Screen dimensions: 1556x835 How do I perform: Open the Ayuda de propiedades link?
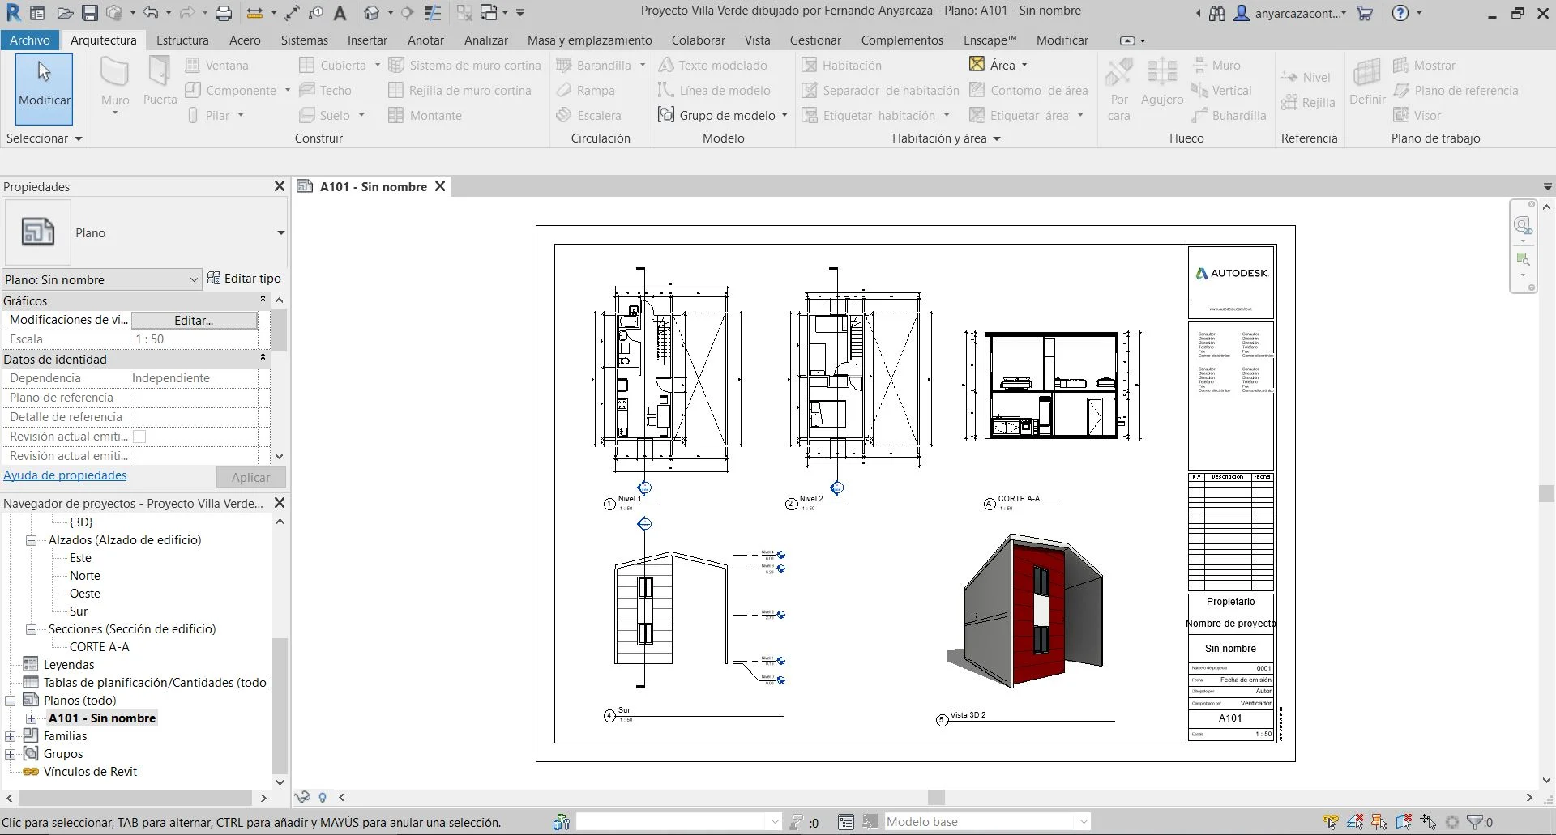65,475
